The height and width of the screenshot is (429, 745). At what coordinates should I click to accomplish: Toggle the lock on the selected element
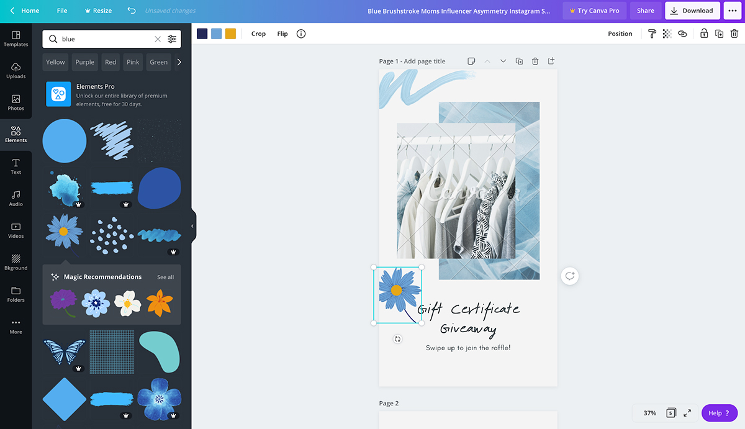click(x=704, y=34)
